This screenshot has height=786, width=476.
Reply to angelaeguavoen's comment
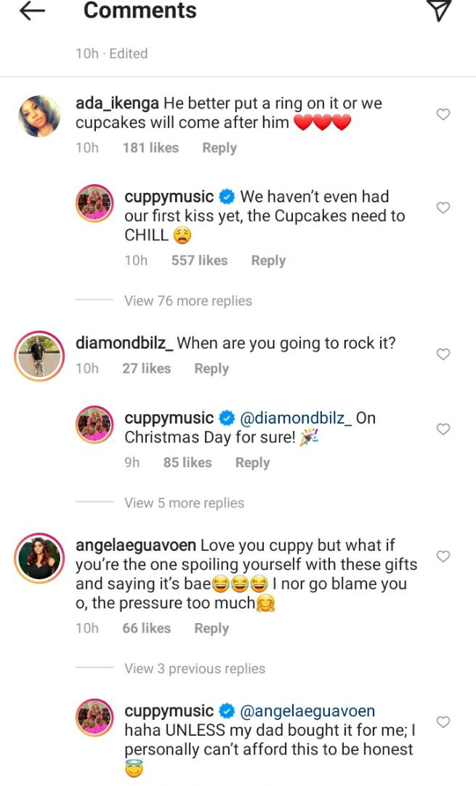[211, 628]
